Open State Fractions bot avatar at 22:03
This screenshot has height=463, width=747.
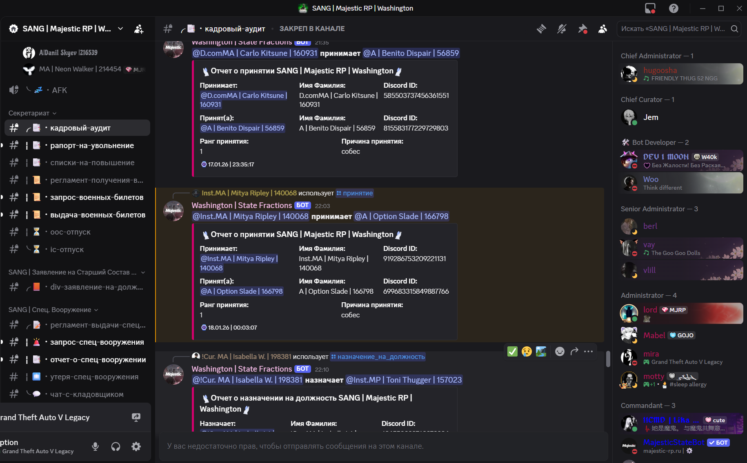173,211
